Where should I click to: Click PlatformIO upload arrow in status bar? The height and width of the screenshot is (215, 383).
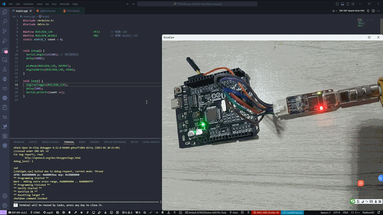156,213
